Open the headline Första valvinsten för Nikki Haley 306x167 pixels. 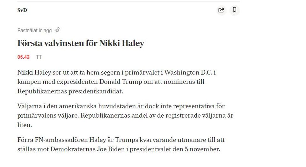(81, 43)
